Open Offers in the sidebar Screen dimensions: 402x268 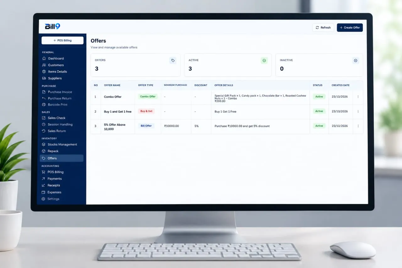62,158
